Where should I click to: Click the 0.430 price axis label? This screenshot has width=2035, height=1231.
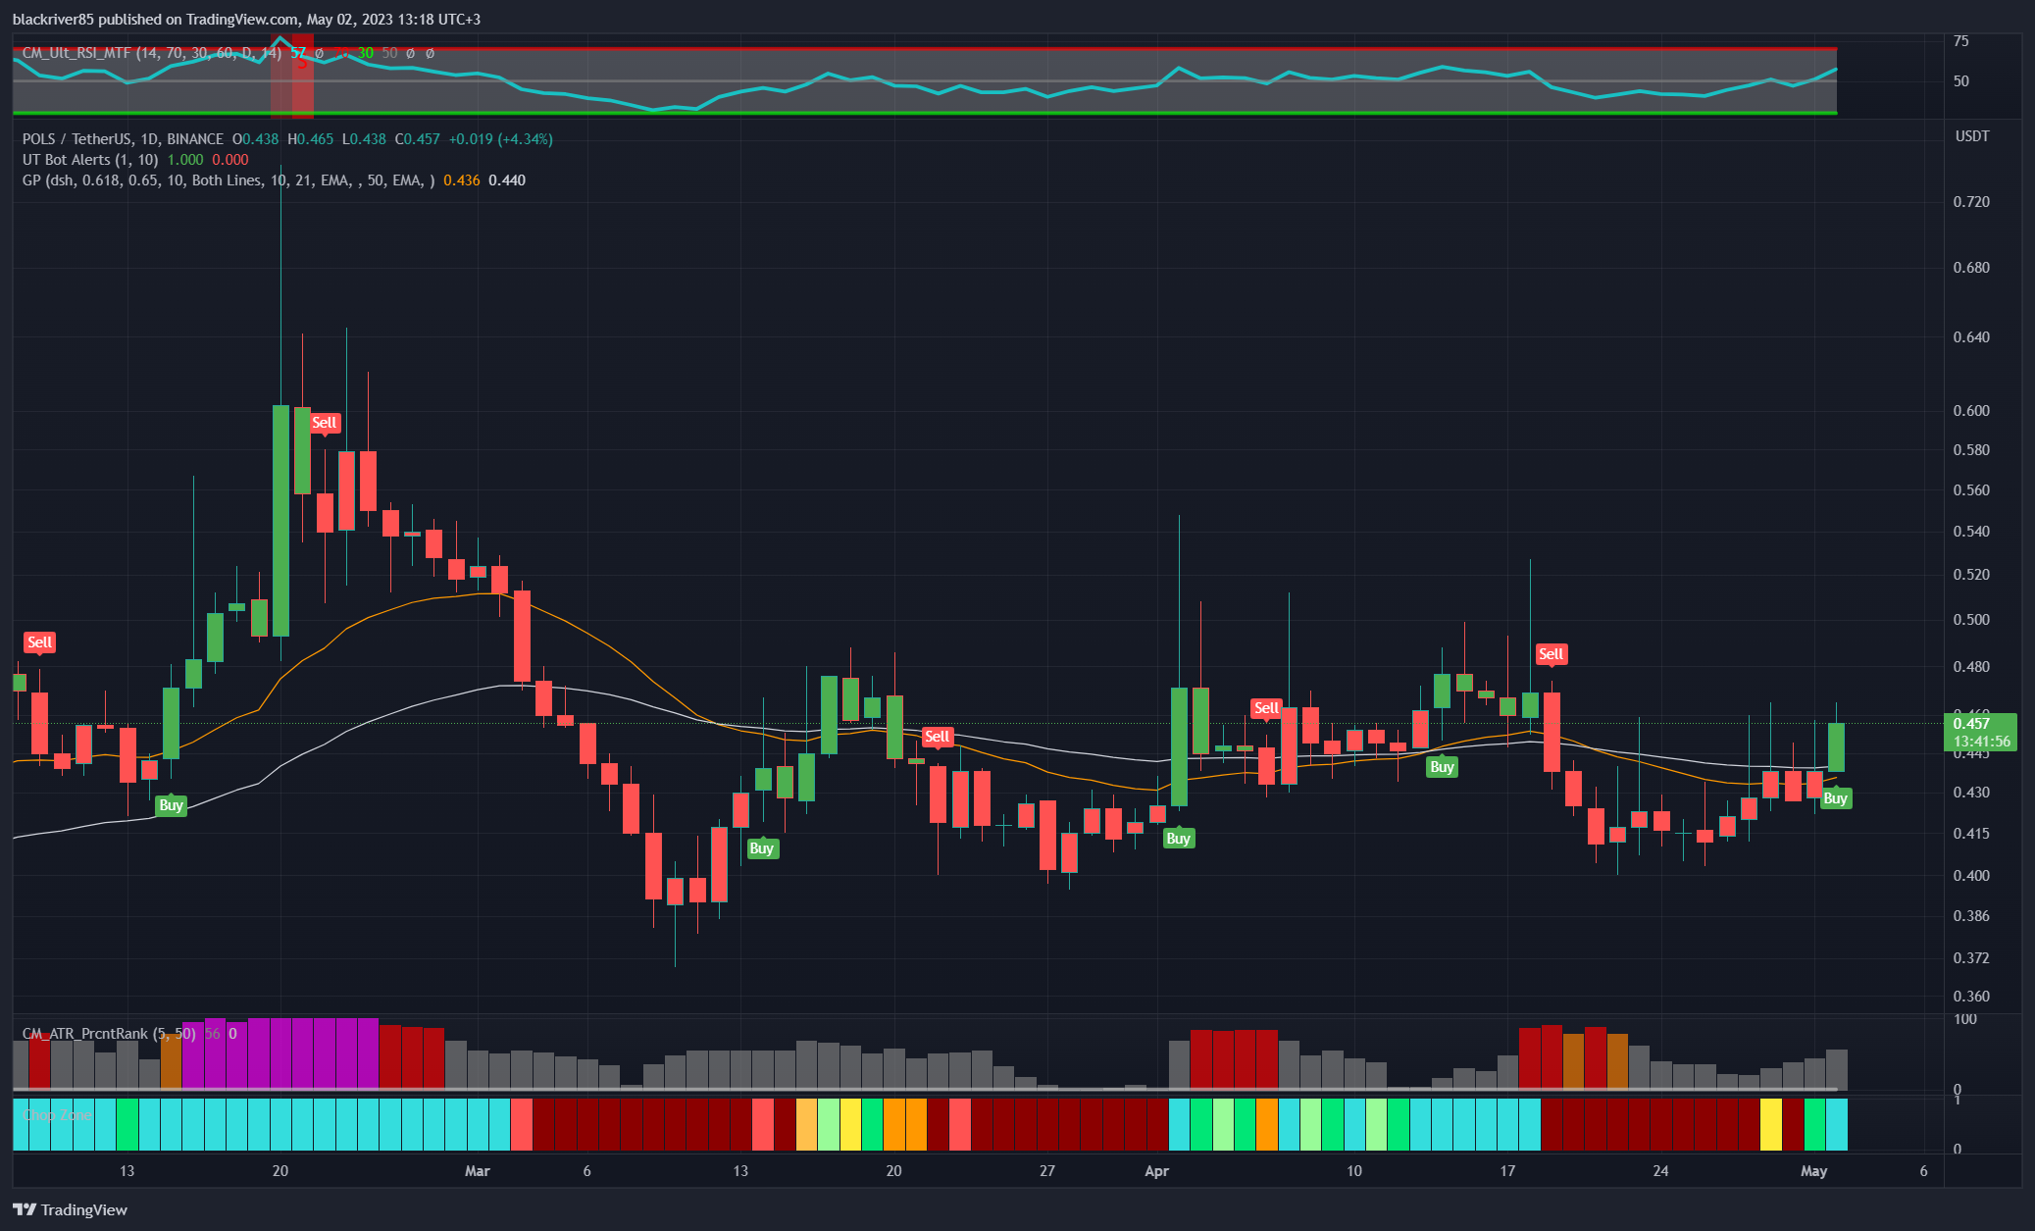1971,793
